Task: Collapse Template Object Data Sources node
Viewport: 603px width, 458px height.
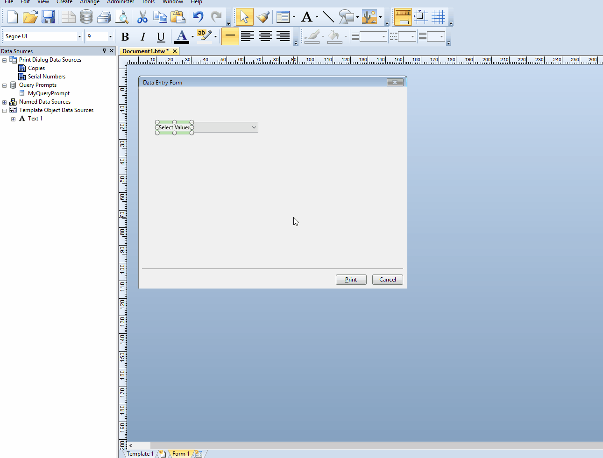Action: [5, 111]
